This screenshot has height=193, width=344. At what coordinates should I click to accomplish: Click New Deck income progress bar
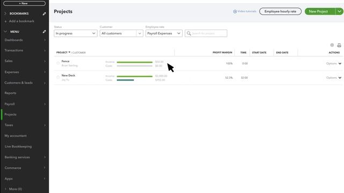(x=134, y=76)
